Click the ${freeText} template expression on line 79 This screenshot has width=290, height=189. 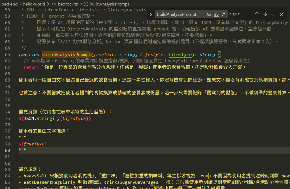point(33,144)
